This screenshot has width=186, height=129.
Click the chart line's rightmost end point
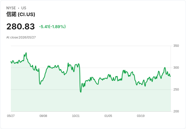170,76
